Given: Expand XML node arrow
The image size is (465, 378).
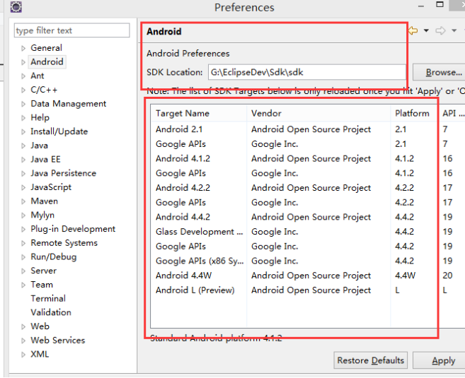Looking at the screenshot, I should pyautogui.click(x=23, y=355).
